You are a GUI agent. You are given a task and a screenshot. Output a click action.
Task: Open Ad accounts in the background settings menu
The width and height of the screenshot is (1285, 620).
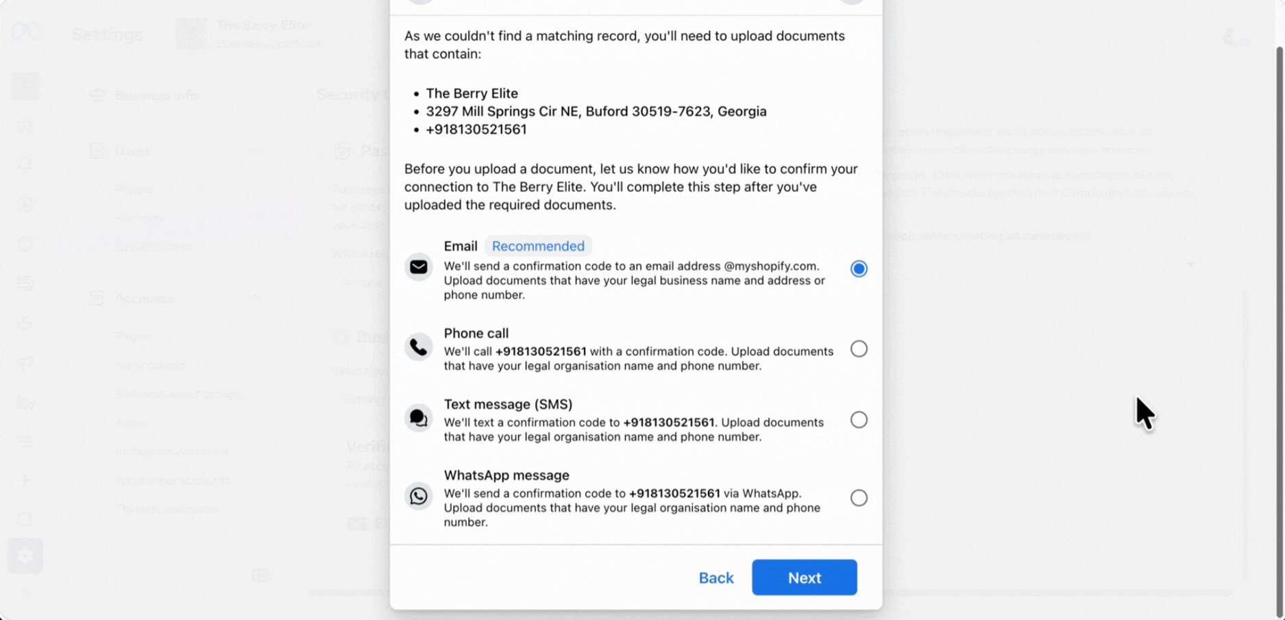(150, 365)
